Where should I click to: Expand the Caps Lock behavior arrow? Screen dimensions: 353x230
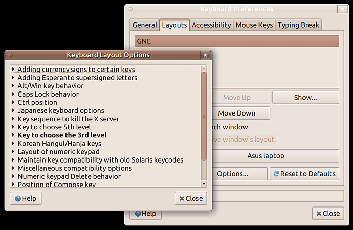13,94
